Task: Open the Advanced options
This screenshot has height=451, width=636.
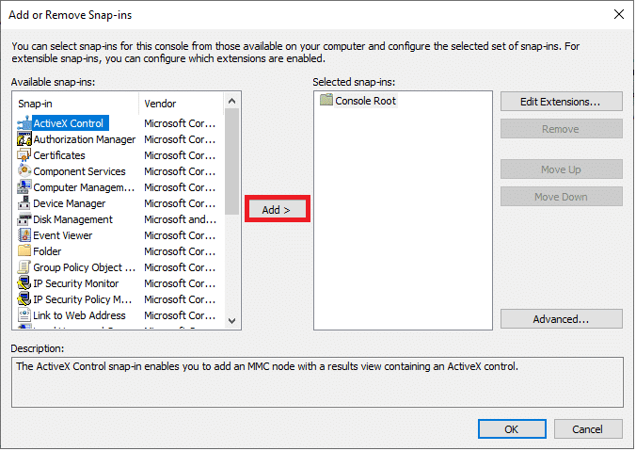Action: tap(561, 319)
